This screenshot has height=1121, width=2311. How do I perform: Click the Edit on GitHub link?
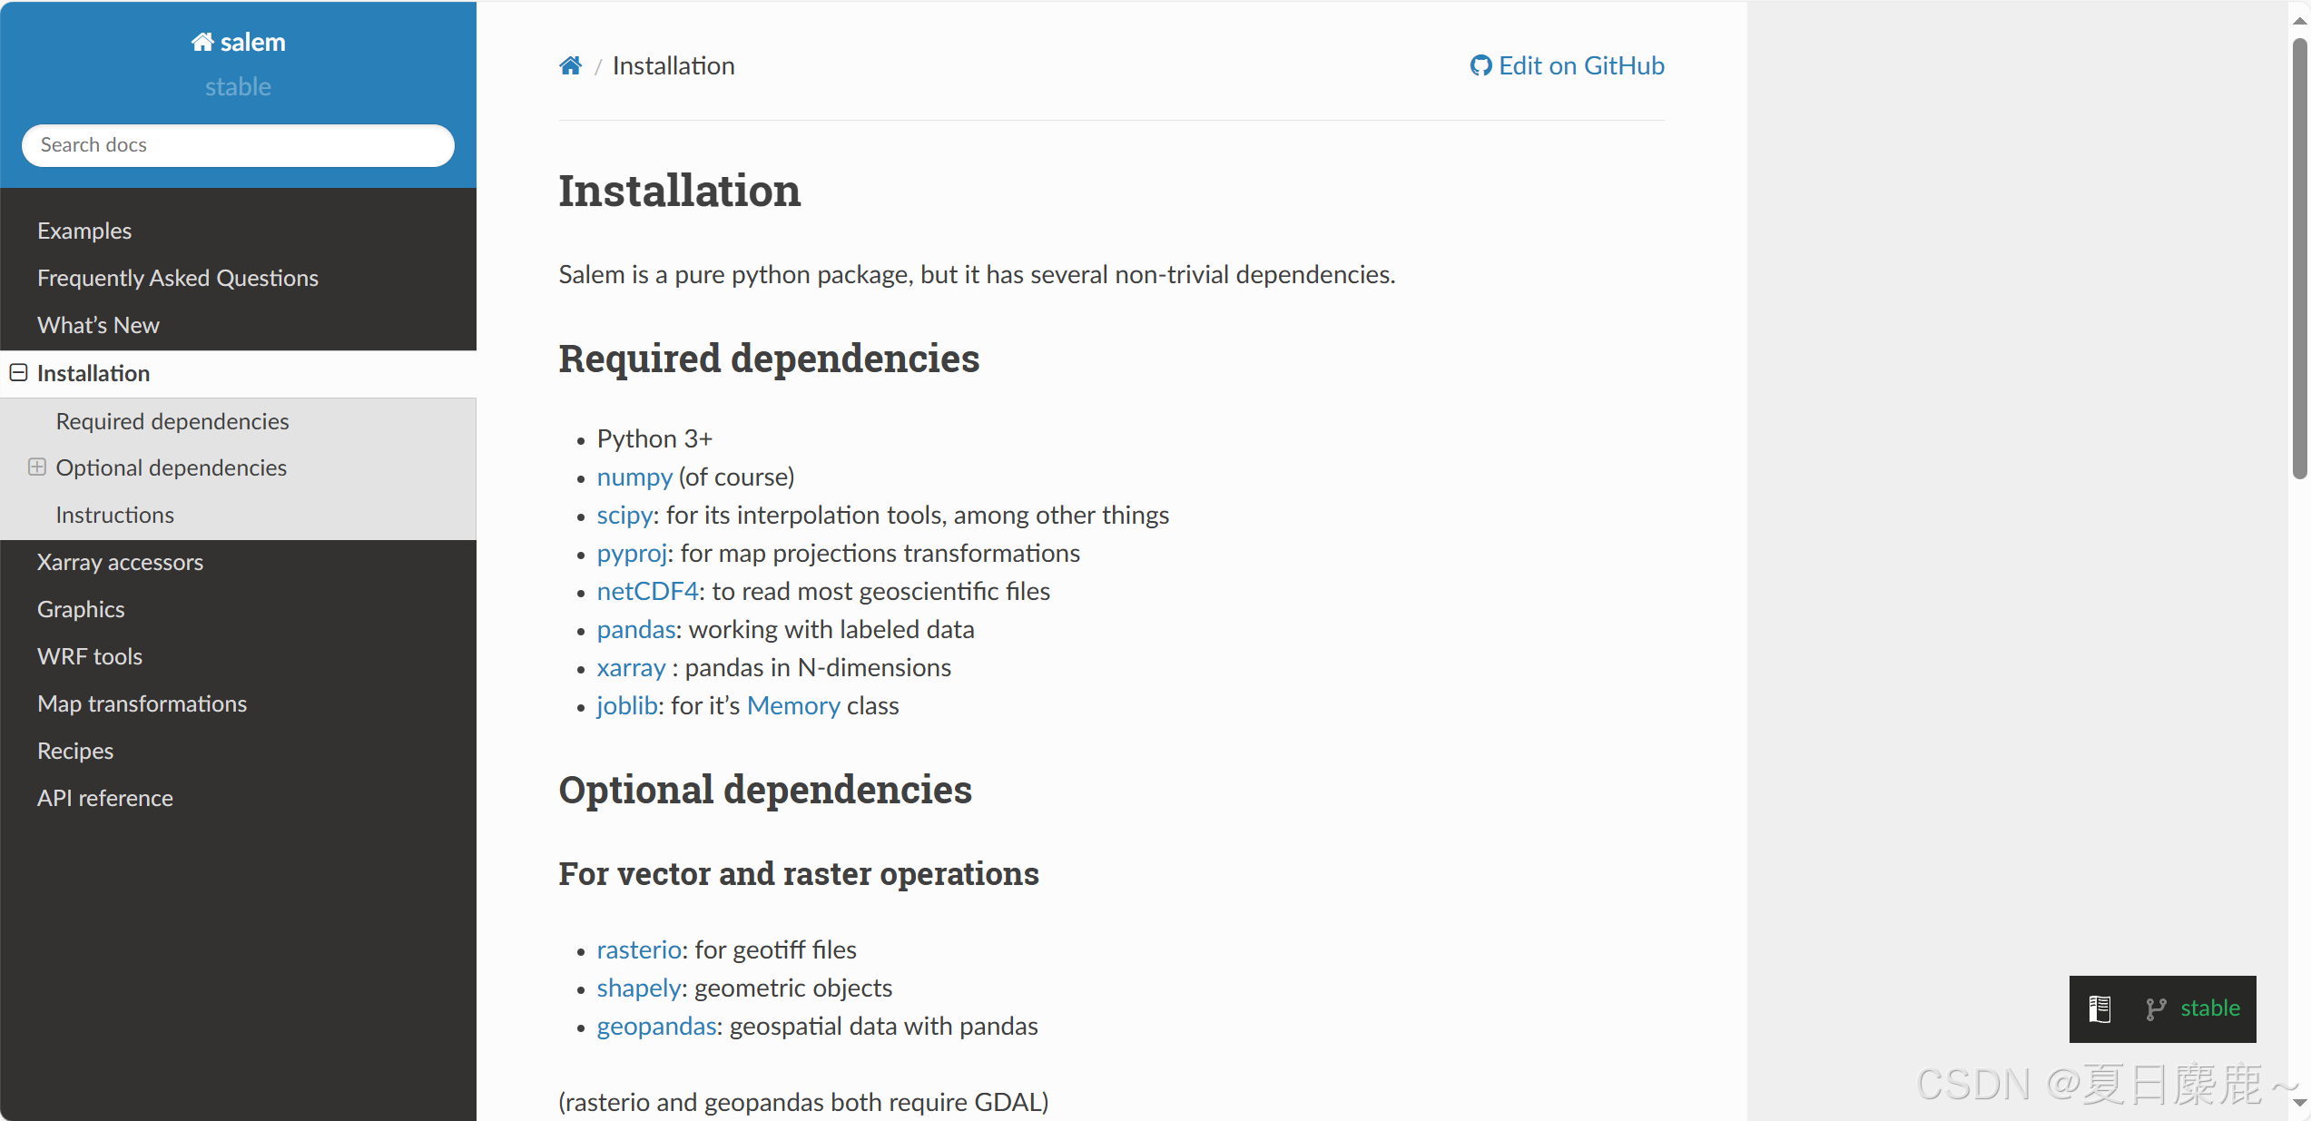[1580, 65]
